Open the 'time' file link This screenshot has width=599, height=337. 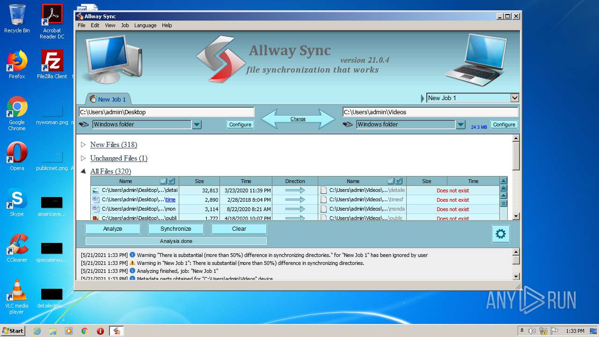click(x=171, y=200)
